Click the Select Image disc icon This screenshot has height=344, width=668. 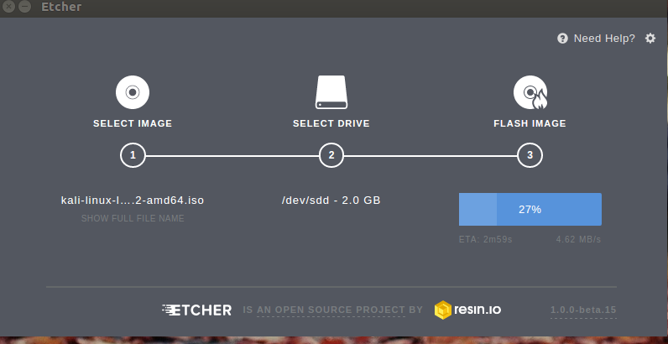click(x=133, y=91)
